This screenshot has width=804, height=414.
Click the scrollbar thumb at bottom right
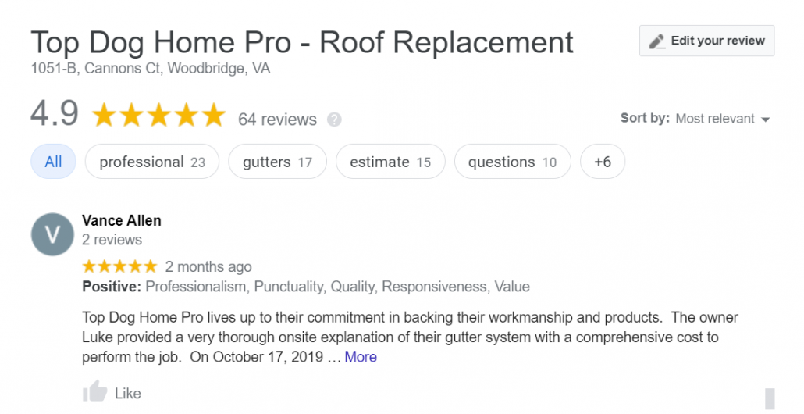click(x=770, y=399)
